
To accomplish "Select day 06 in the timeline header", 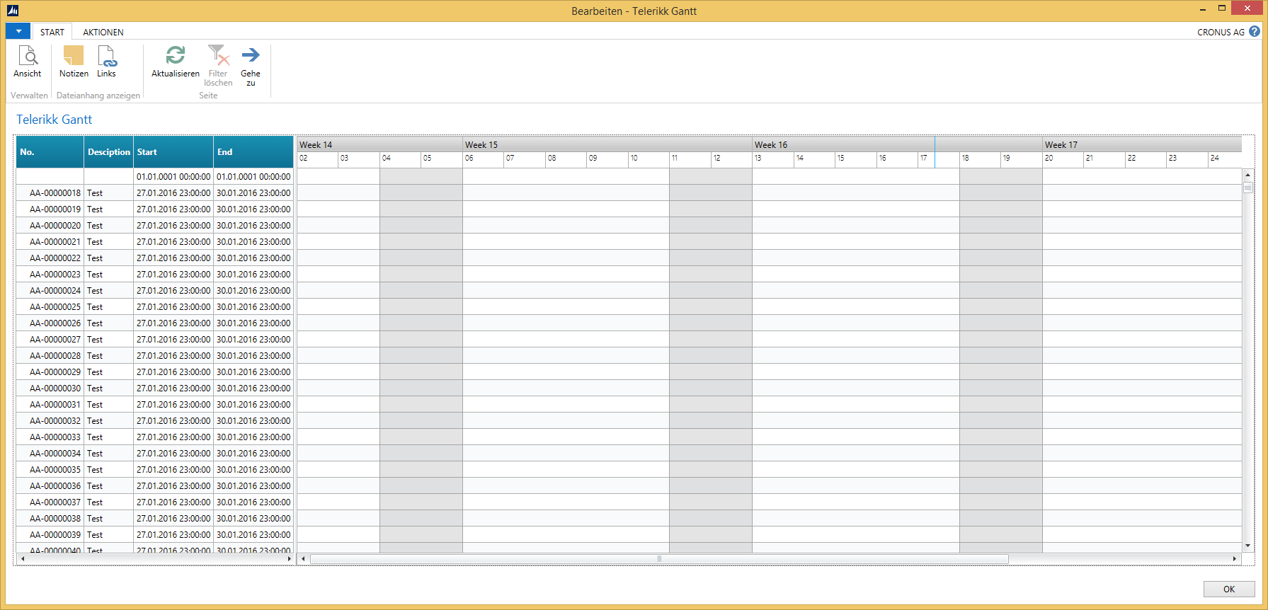I will (x=483, y=159).
